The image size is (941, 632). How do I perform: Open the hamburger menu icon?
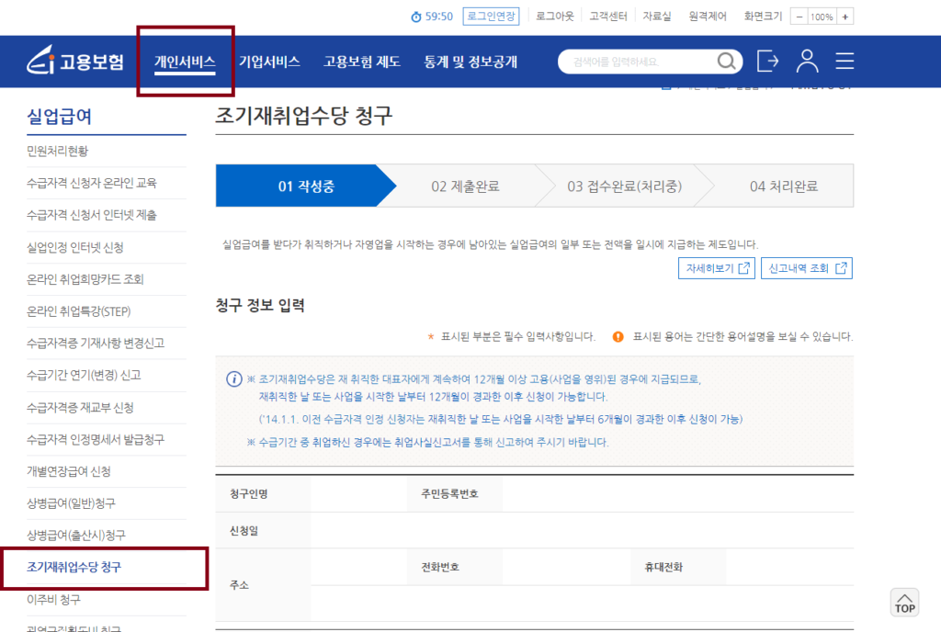pyautogui.click(x=844, y=62)
